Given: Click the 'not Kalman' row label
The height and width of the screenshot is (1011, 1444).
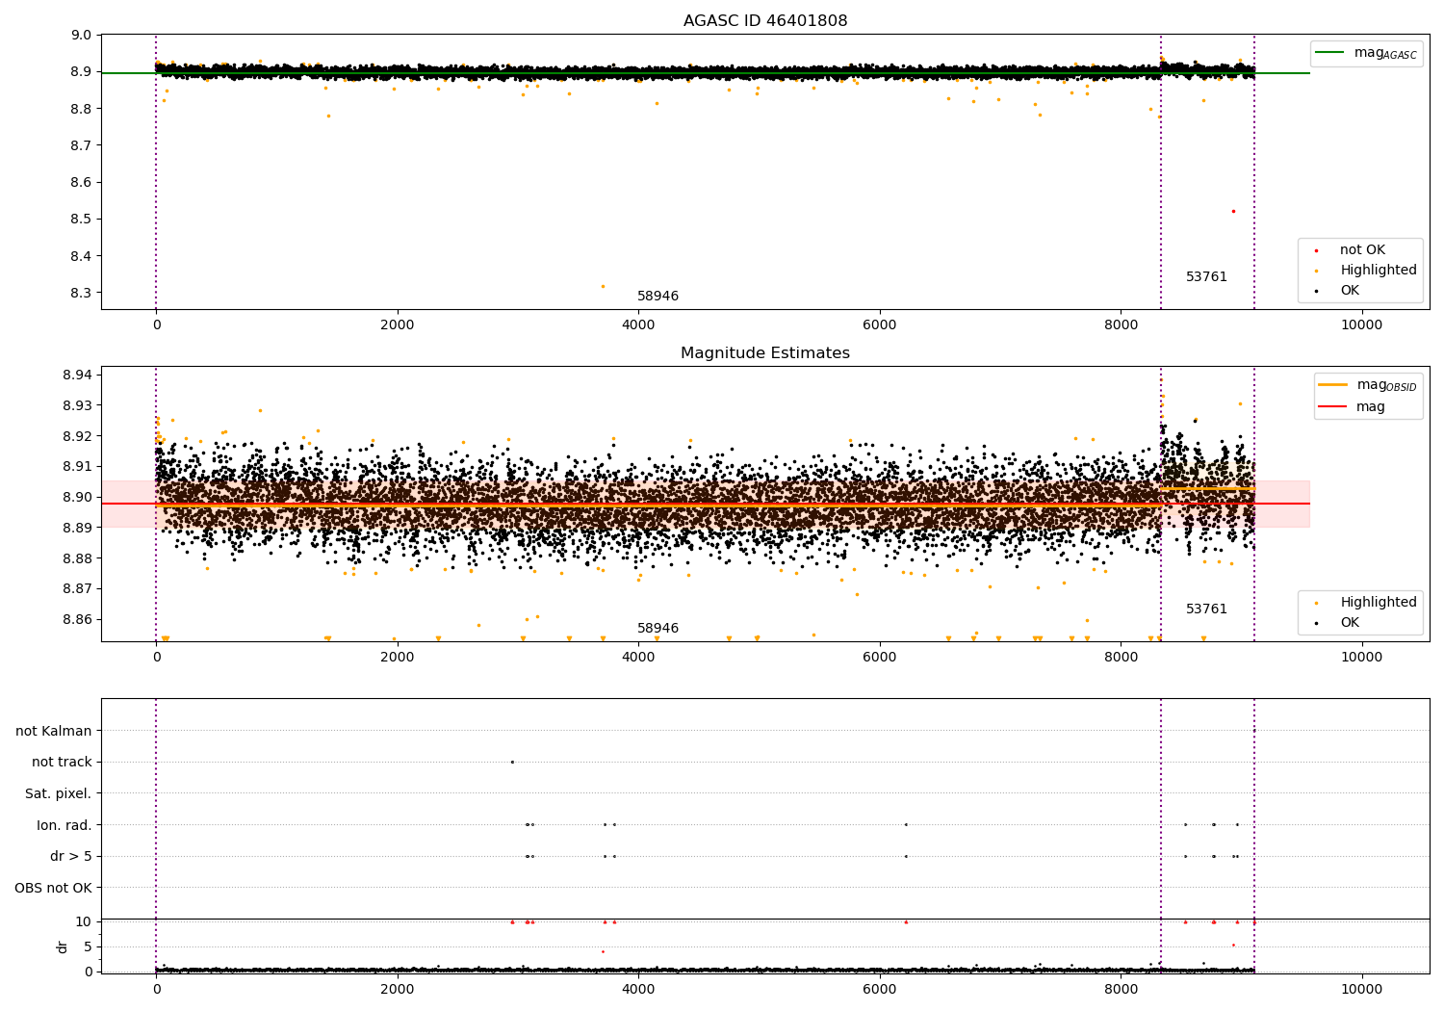Looking at the screenshot, I should pos(54,732).
